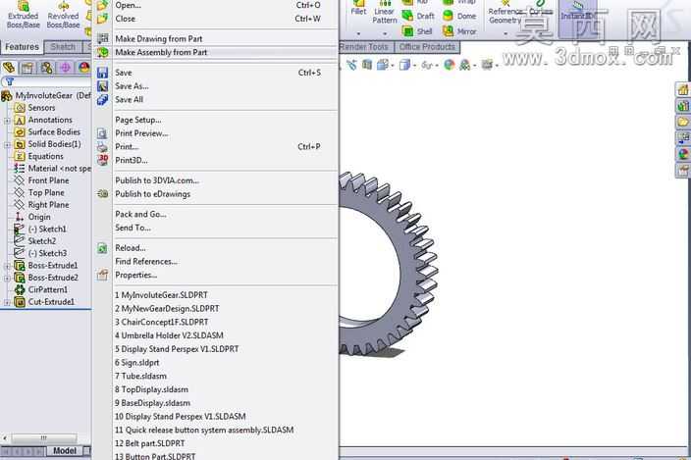691x460 pixels.
Task: Choose Publish to eDrawings
Action: click(x=217, y=194)
